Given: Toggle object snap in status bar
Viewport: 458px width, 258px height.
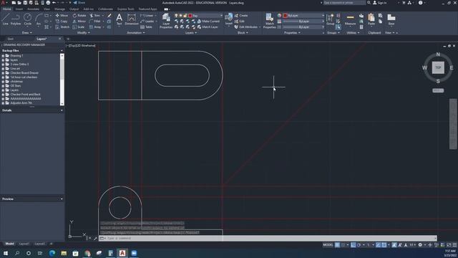Looking at the screenshot, I should click(x=384, y=245).
